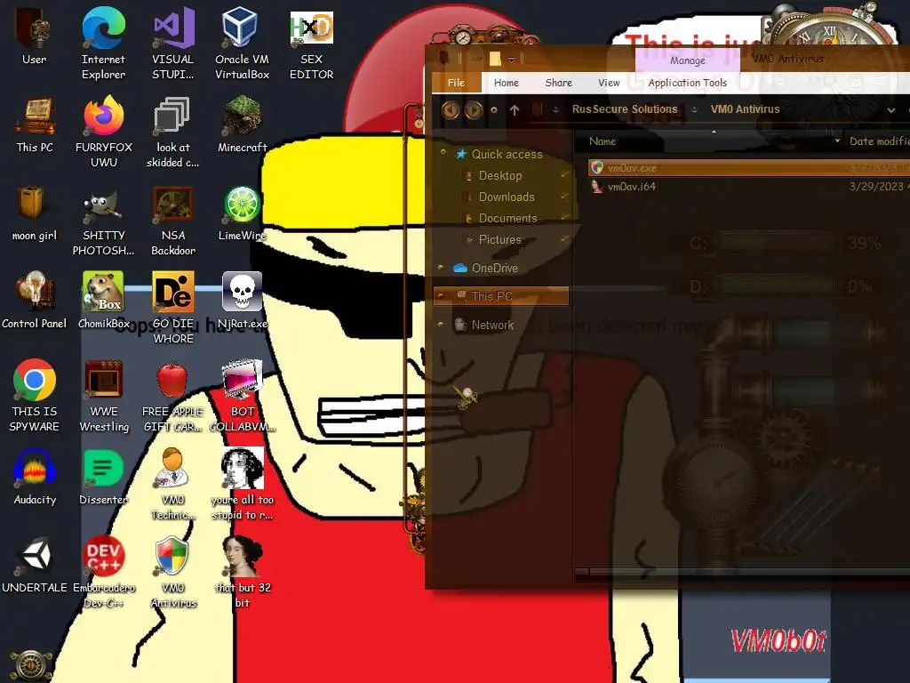Open the moon girl desktop icon
Image resolution: width=910 pixels, height=683 pixels.
tap(35, 213)
